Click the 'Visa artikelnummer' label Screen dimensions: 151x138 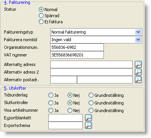pos(21,110)
